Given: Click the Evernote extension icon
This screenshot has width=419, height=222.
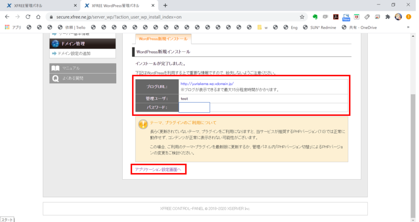Looking at the screenshot, I should click(x=315, y=17).
